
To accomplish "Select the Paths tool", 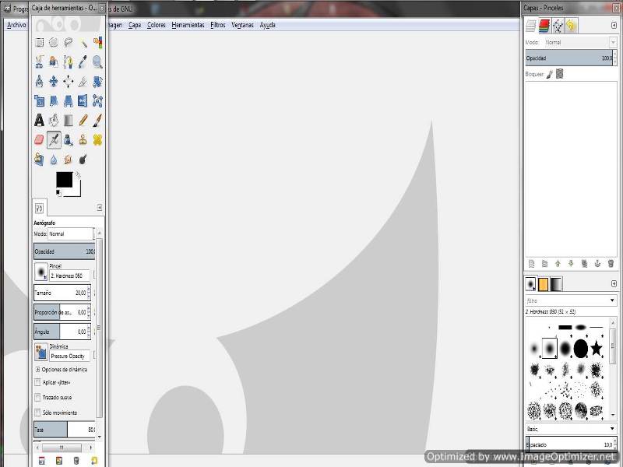I will tap(69, 62).
